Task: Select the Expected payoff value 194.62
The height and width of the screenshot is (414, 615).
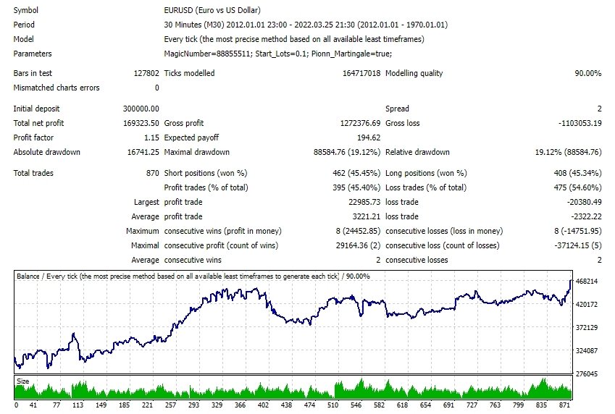Action: [369, 138]
